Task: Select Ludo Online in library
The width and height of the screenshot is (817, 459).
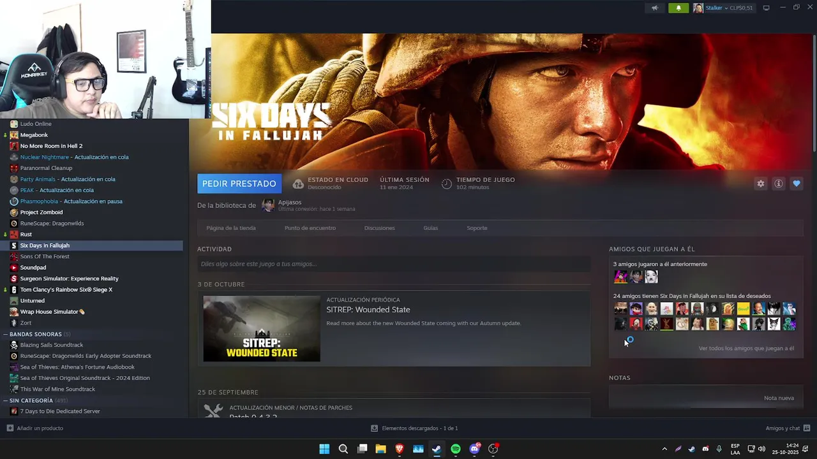Action: pyautogui.click(x=36, y=124)
